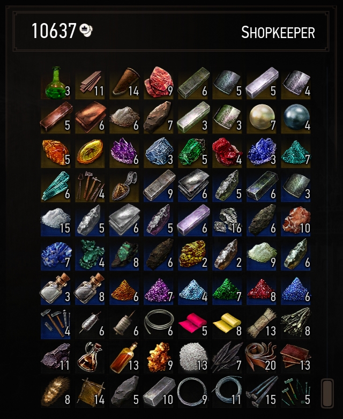Select the purple amethyst crystal cluster
This screenshot has width=343, height=419.
point(124,152)
